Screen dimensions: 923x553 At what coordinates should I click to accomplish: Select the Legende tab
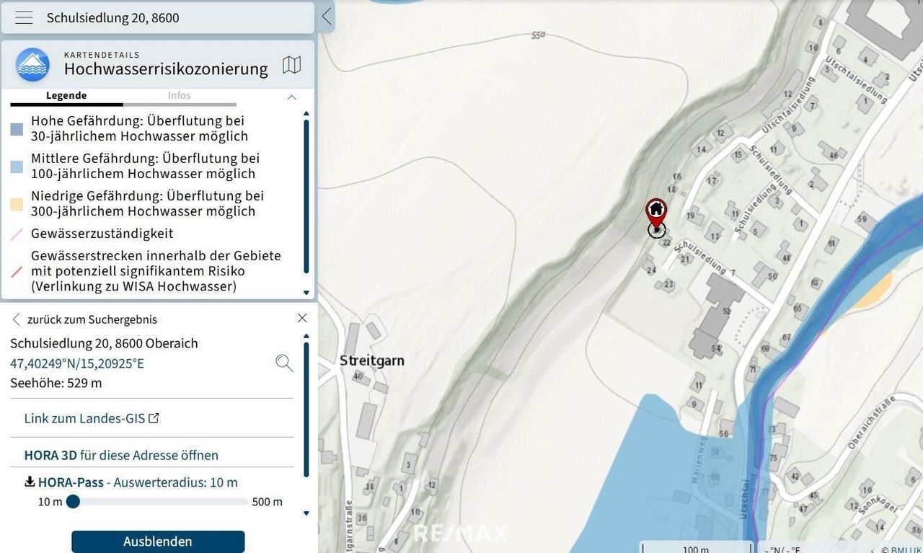(66, 95)
